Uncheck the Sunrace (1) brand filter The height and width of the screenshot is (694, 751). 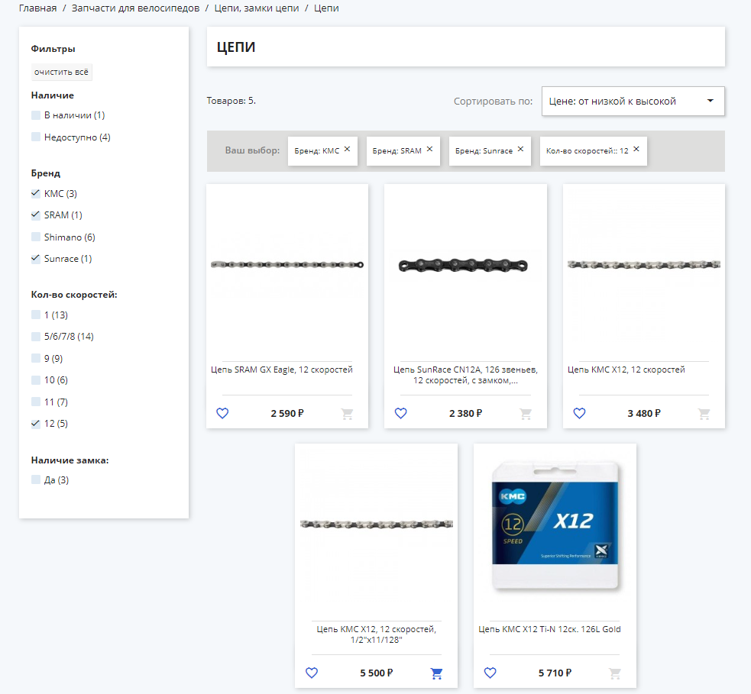click(35, 259)
